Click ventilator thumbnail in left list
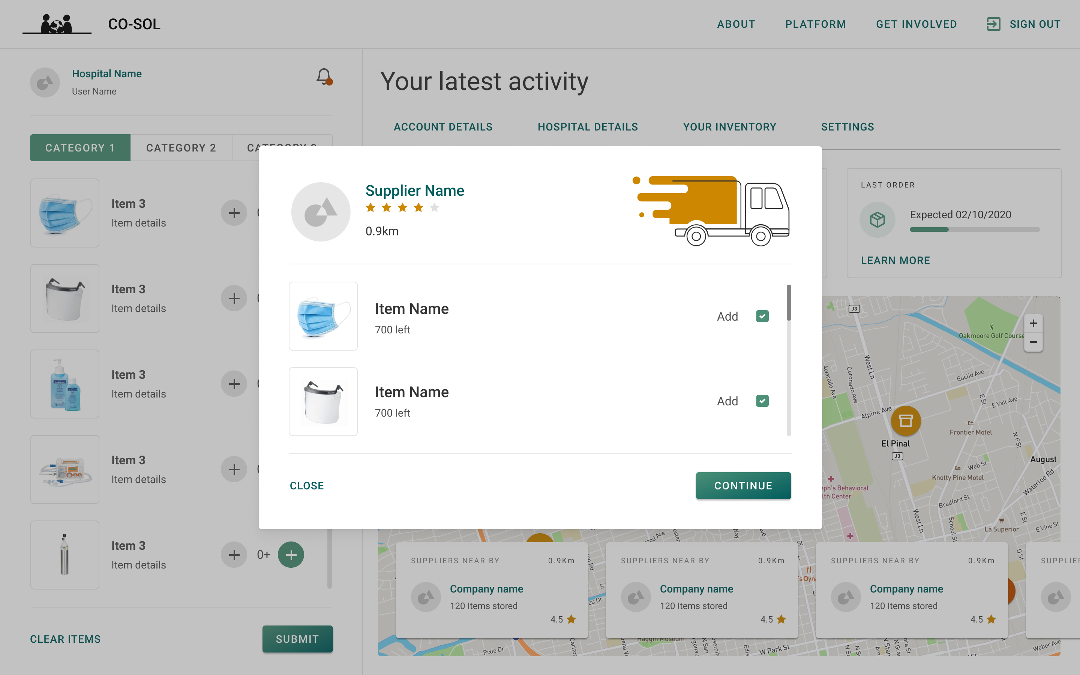 pos(65,469)
